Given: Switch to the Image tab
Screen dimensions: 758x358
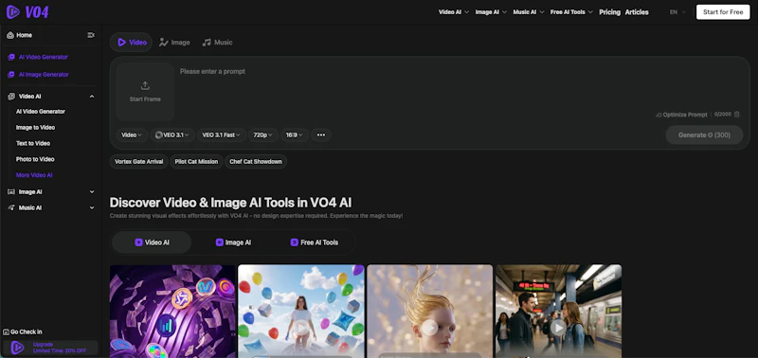Looking at the screenshot, I should pyautogui.click(x=174, y=43).
